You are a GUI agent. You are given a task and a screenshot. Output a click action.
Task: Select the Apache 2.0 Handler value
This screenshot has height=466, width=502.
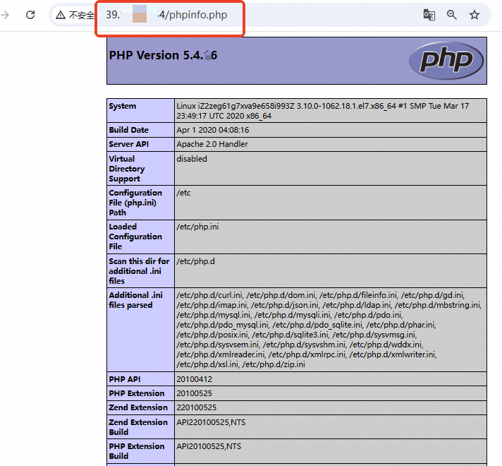(x=212, y=144)
